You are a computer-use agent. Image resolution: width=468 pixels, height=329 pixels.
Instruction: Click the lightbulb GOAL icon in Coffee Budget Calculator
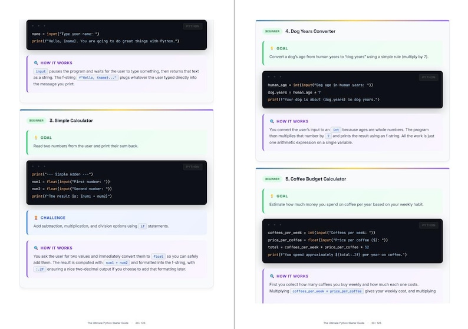click(x=272, y=196)
